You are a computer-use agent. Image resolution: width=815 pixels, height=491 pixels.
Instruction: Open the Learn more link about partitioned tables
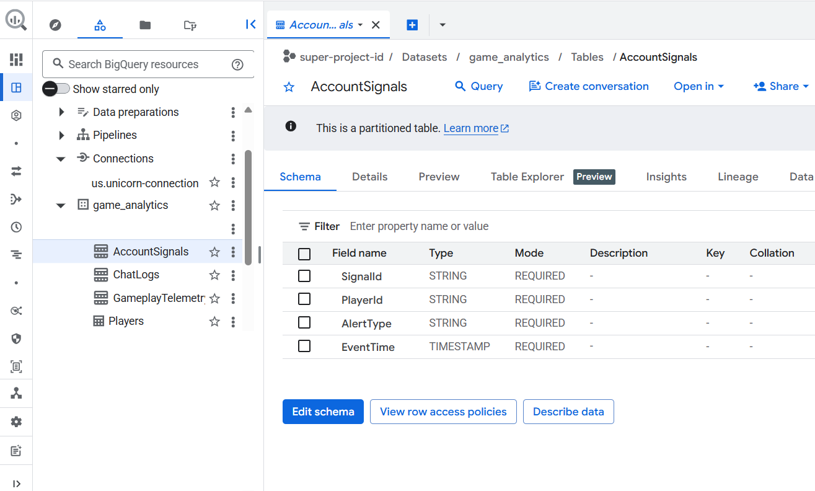point(471,128)
